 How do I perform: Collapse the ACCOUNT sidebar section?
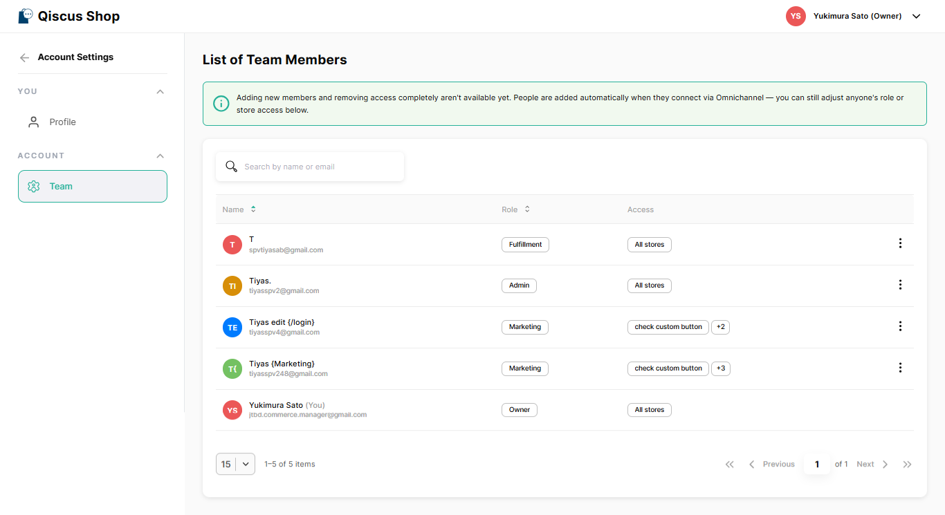coord(160,156)
